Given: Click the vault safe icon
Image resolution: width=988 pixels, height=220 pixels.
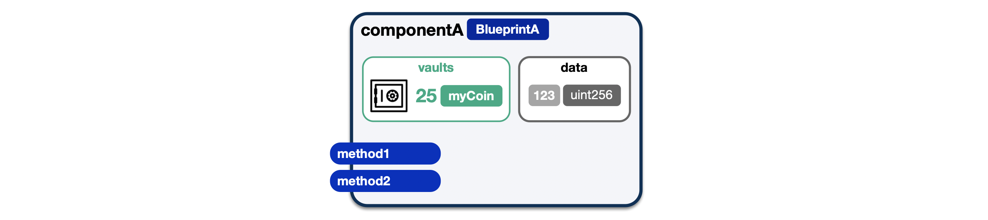Looking at the screenshot, I should (388, 96).
